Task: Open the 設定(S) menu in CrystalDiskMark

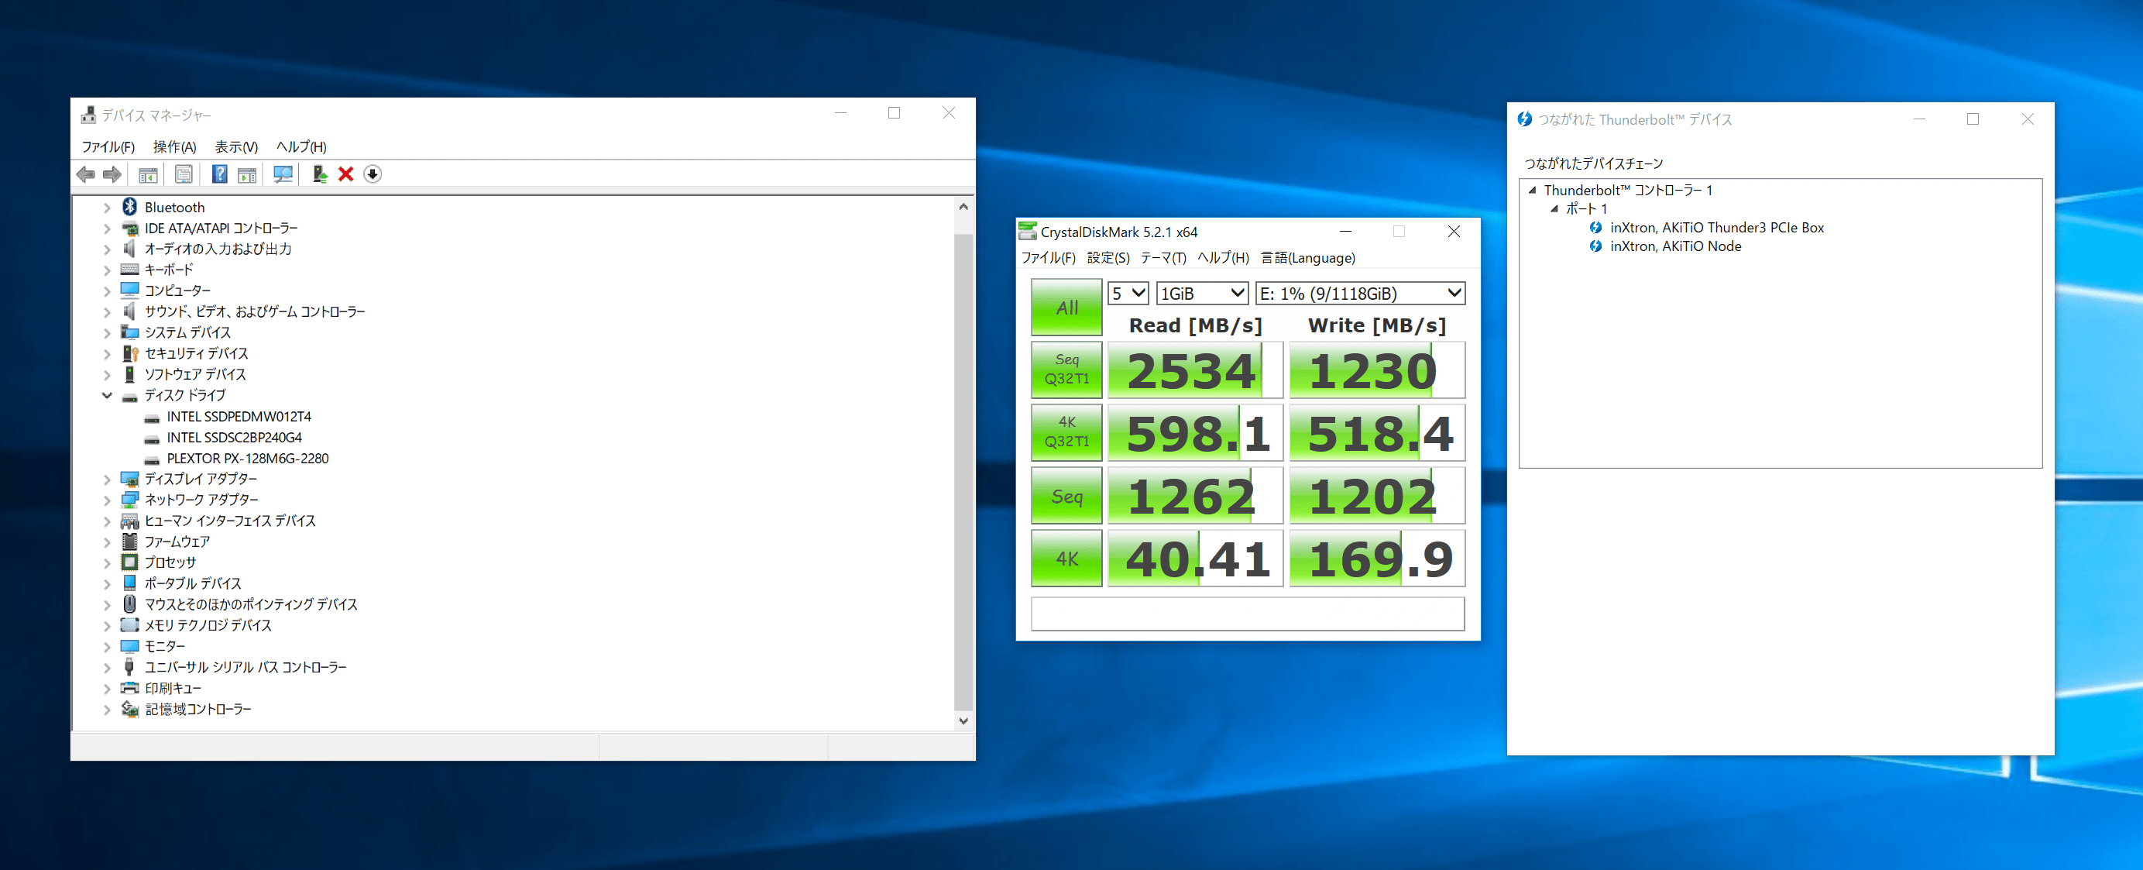Action: point(1108,258)
